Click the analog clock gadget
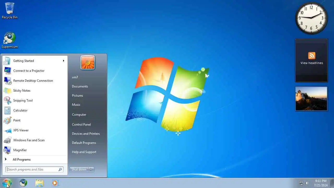Image resolution: width=334 pixels, height=188 pixels. point(311,18)
